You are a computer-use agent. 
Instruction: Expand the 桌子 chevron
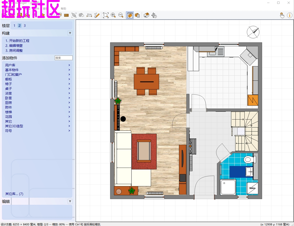pyautogui.click(x=69, y=89)
